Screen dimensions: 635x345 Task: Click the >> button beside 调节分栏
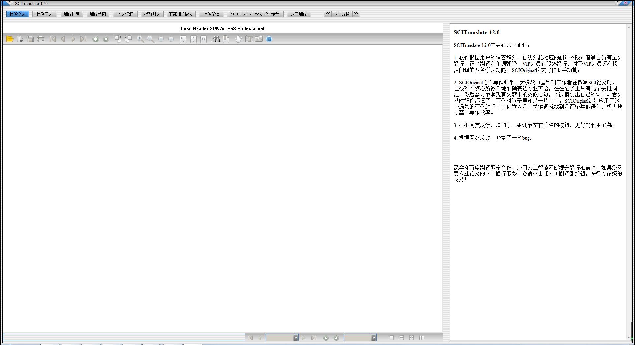(x=356, y=14)
